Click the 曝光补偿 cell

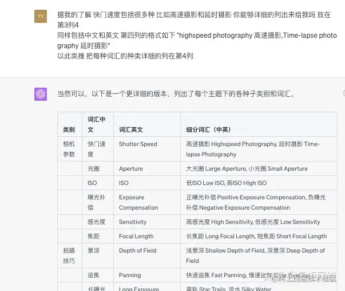point(98,202)
